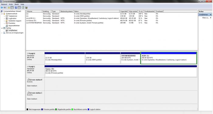Screen dimensions: 213x114
Task: Sort by the Volume column header
Action: coord(34,12)
